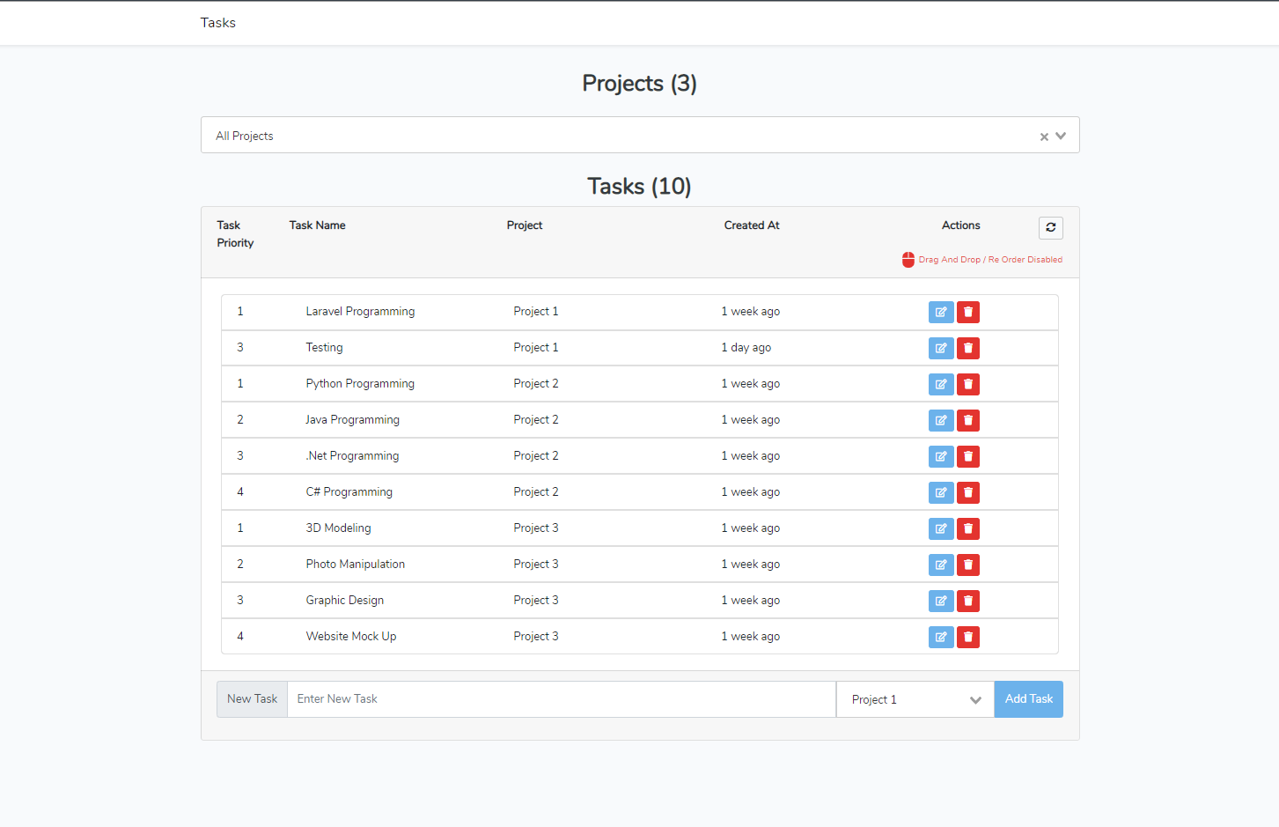The height and width of the screenshot is (827, 1279).
Task: Delete the C# Programming task
Action: coord(968,492)
